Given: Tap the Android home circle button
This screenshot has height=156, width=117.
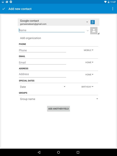Looking at the screenshot, I should (58, 152).
